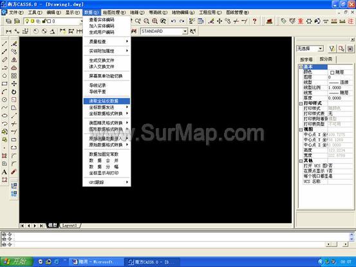This screenshot has height=267, width=356.
Task: Click the command line scrollbar right arrow
Action: (345, 244)
